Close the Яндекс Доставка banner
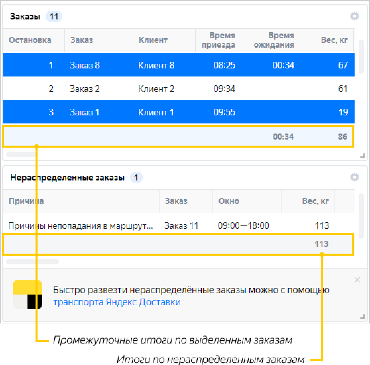The image size is (370, 365). 357,280
